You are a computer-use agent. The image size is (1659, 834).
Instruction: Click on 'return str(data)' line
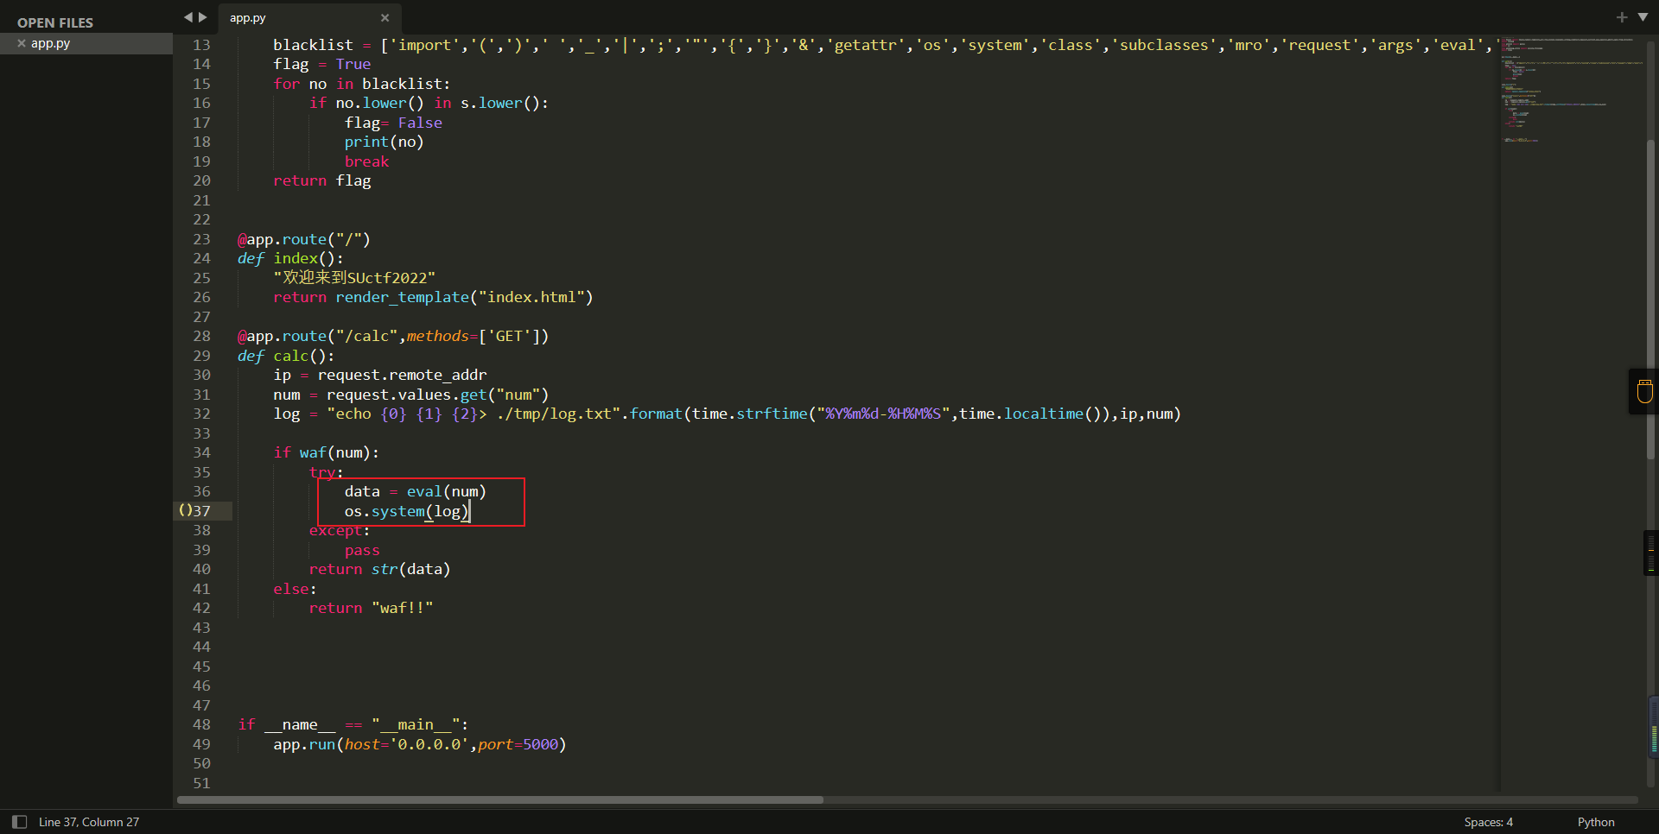(379, 569)
